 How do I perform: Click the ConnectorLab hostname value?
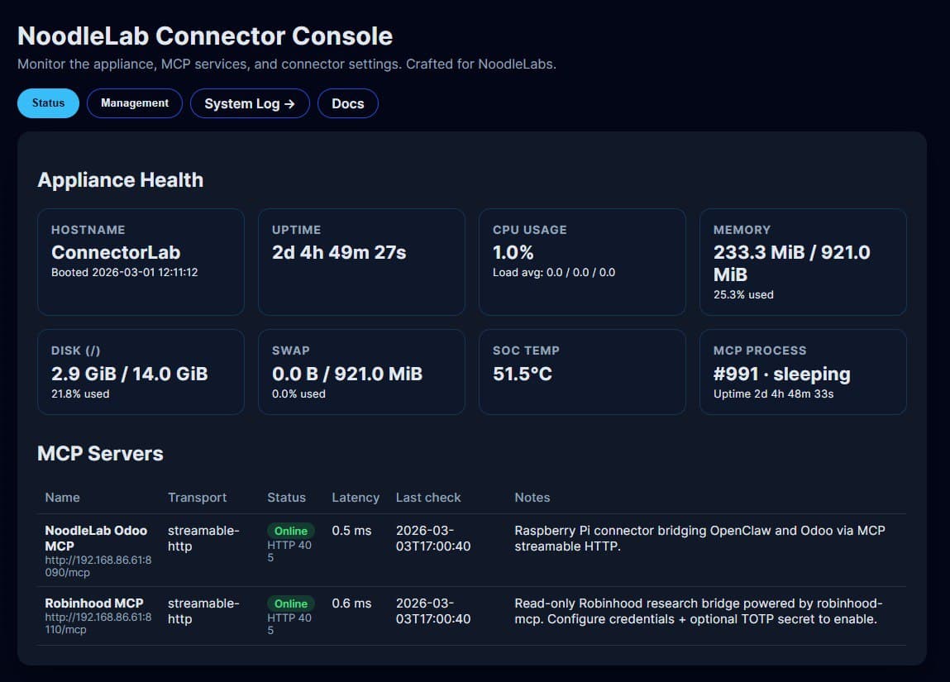tap(116, 252)
